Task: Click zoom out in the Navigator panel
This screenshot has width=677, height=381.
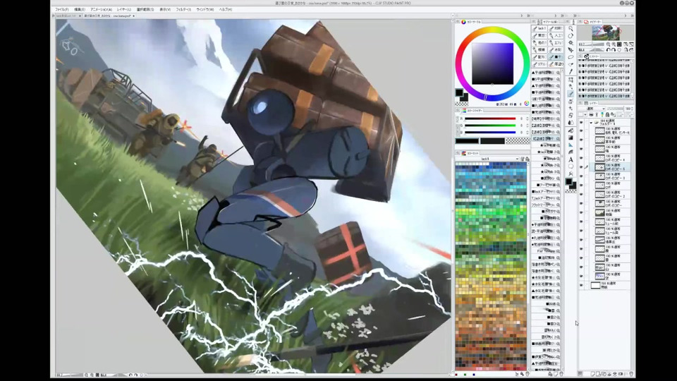Action: (x=609, y=44)
